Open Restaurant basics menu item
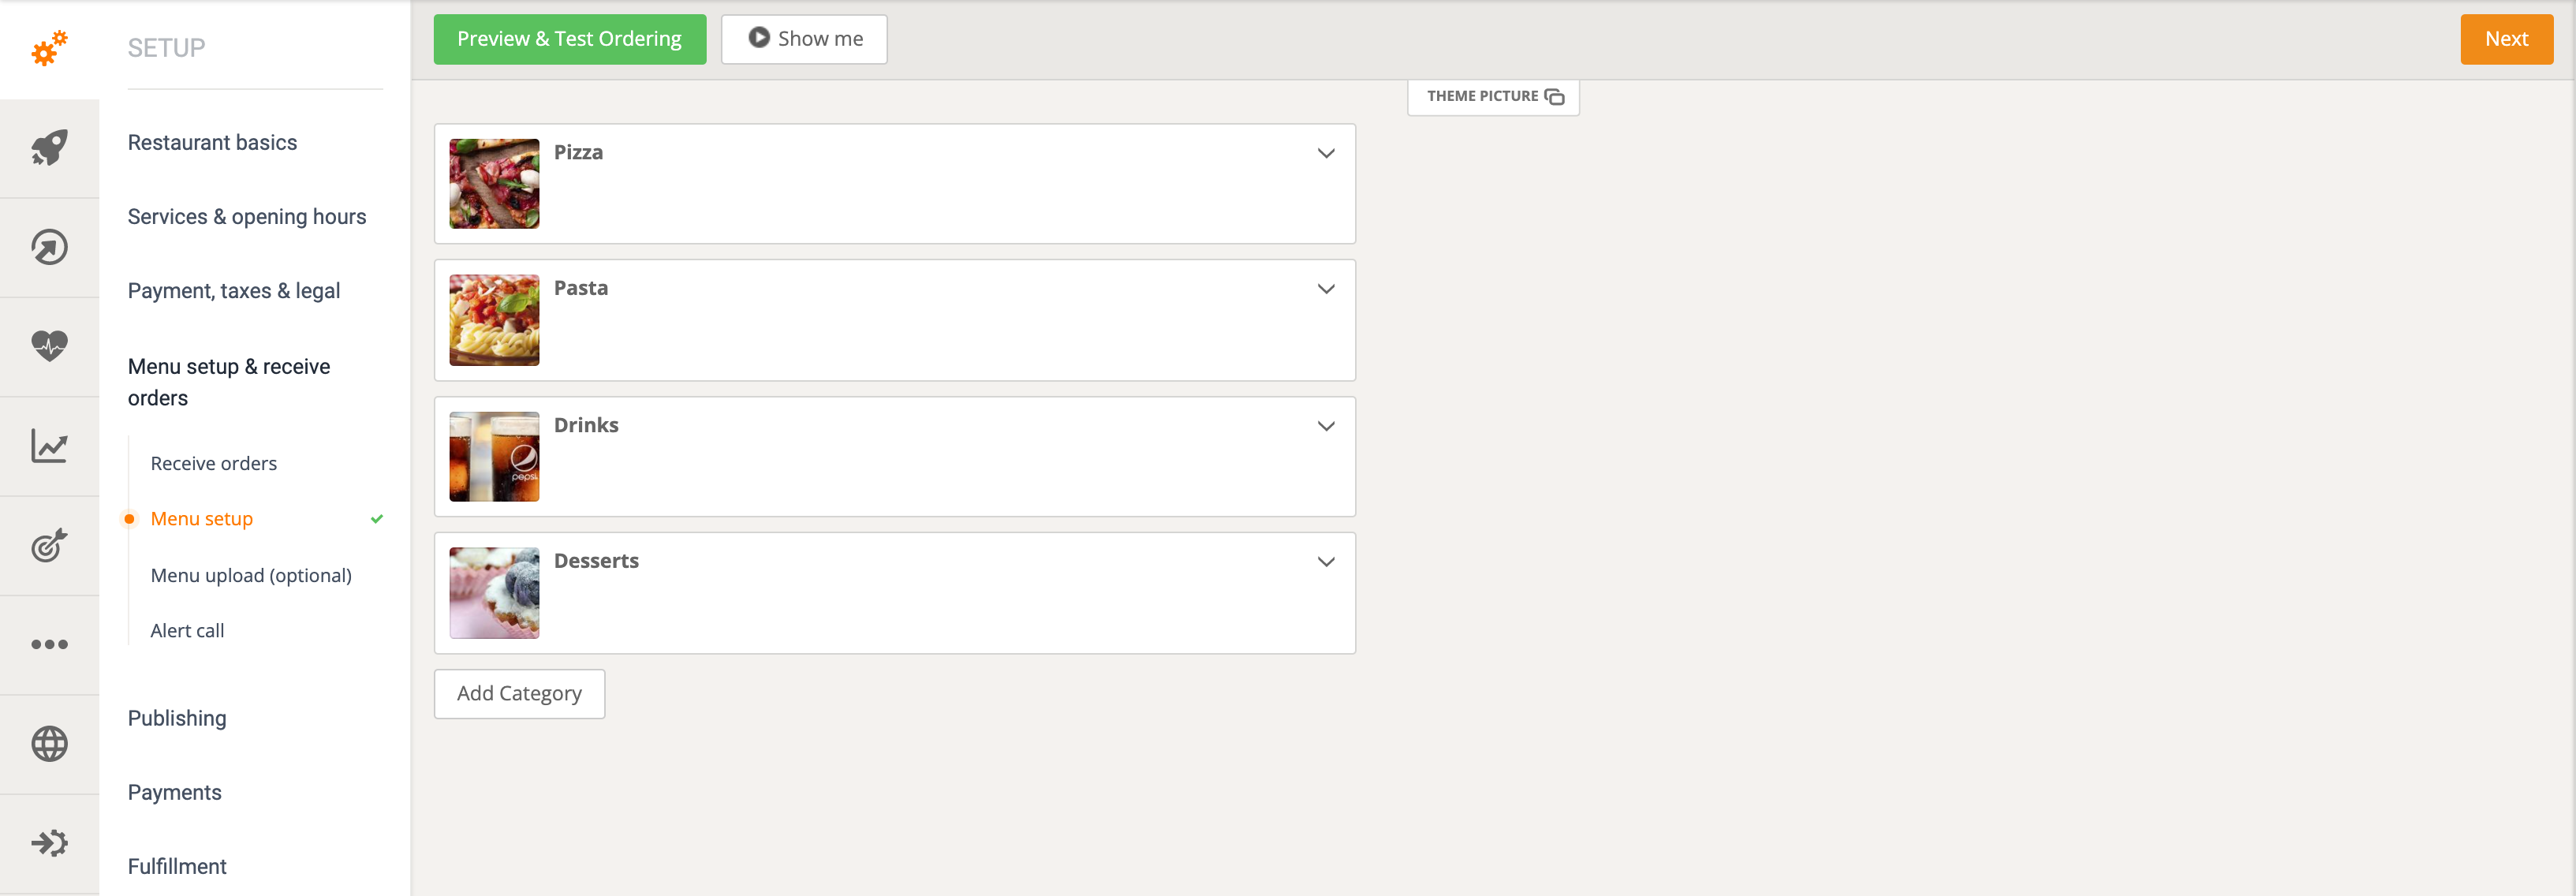Viewport: 2576px width, 896px height. pyautogui.click(x=212, y=142)
